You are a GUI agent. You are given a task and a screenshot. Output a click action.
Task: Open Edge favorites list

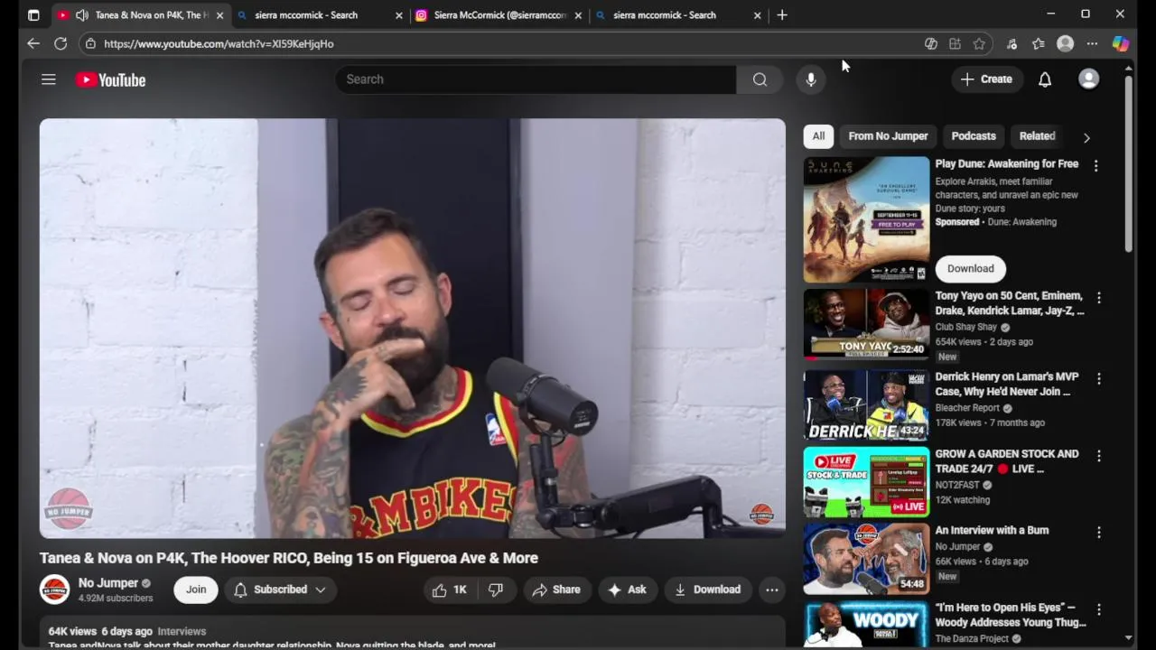click(x=1039, y=43)
